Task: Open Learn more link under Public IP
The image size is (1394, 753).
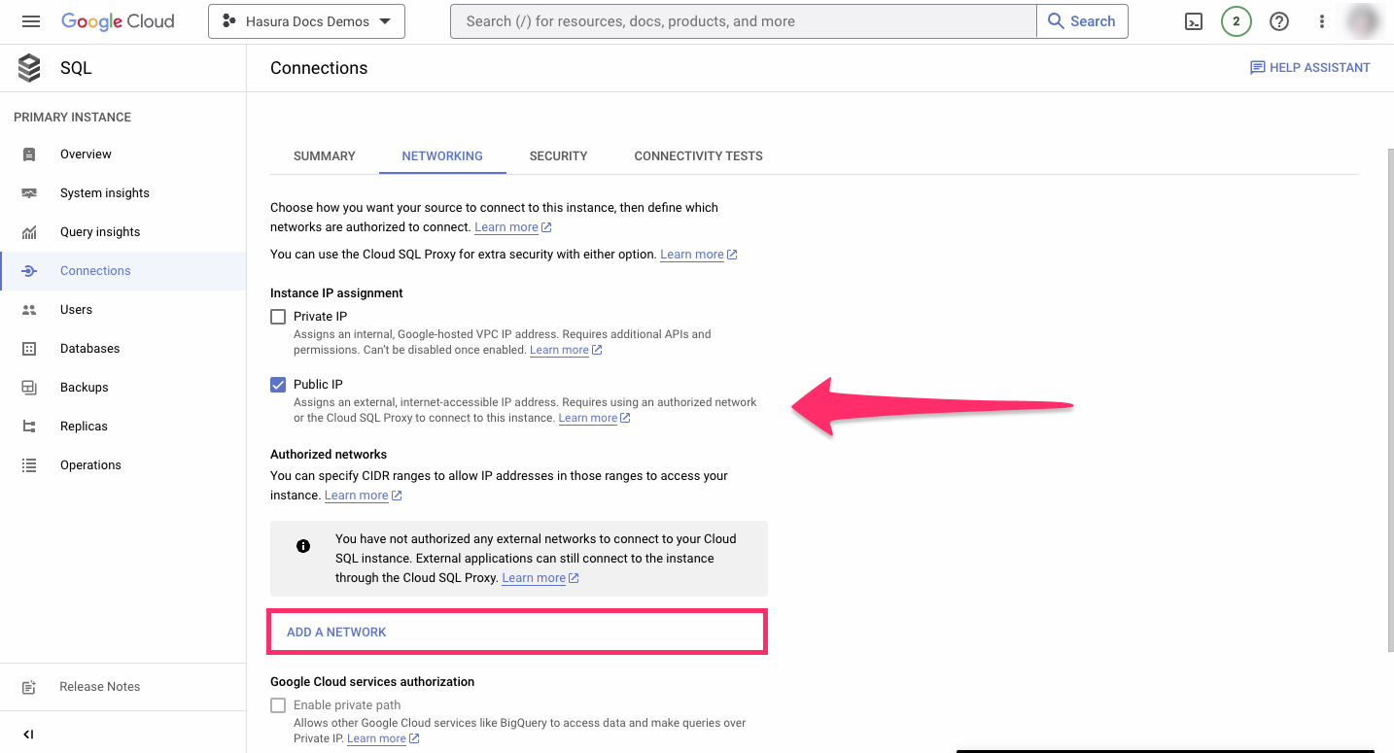Action: [595, 418]
